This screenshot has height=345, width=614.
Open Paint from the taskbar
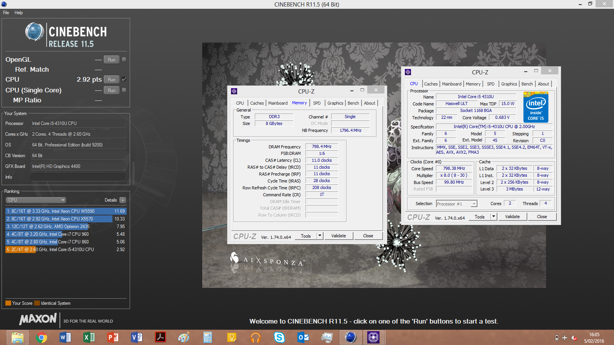click(x=184, y=338)
